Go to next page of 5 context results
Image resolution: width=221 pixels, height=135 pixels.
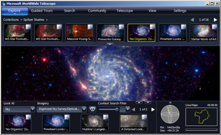click(x=153, y=109)
